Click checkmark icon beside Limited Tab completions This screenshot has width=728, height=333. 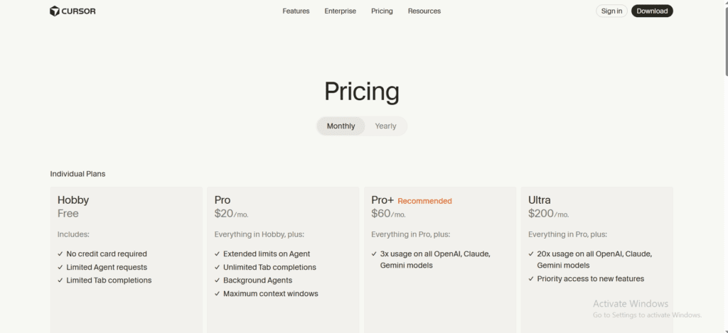[x=60, y=280]
